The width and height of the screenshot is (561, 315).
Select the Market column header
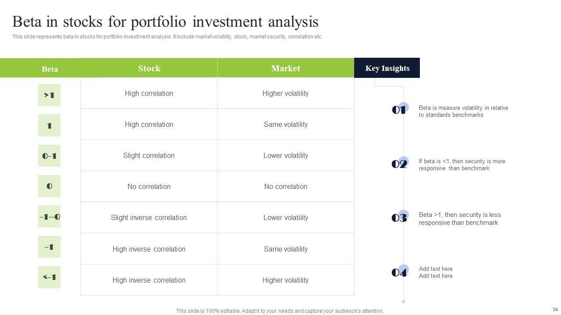point(286,68)
